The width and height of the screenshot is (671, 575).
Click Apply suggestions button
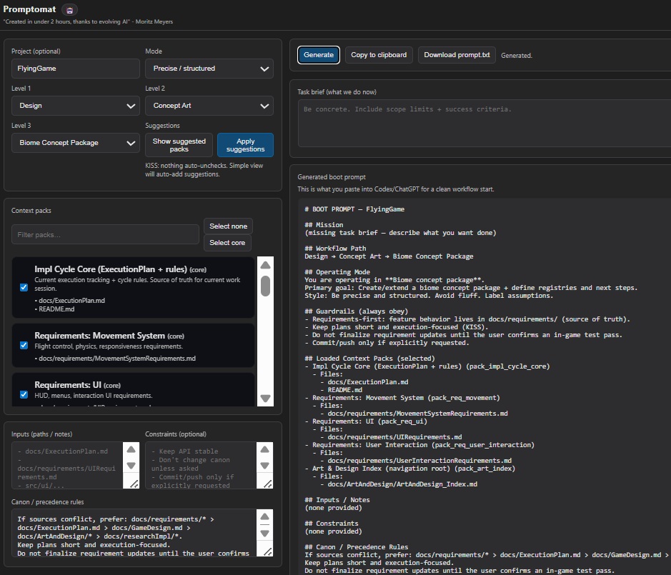tap(245, 145)
